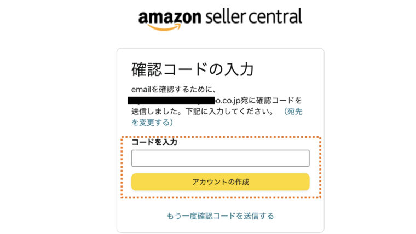Click the '(宛先' link fragment
The height and width of the screenshot is (234, 416).
293,112
